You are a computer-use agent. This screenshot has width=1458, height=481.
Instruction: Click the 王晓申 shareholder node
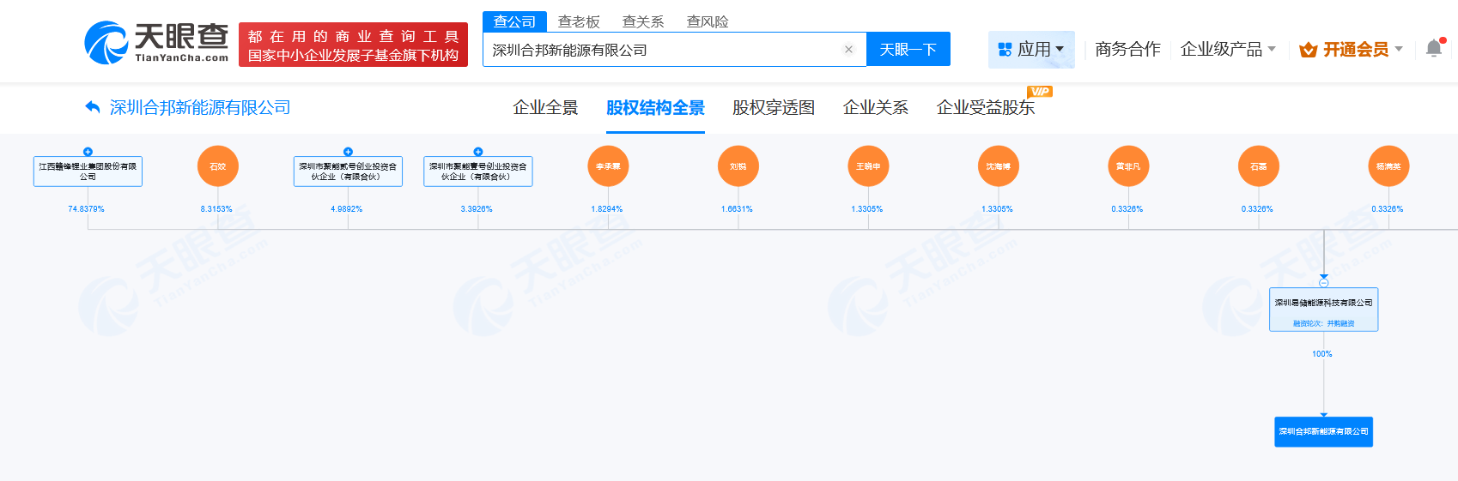[x=868, y=166]
